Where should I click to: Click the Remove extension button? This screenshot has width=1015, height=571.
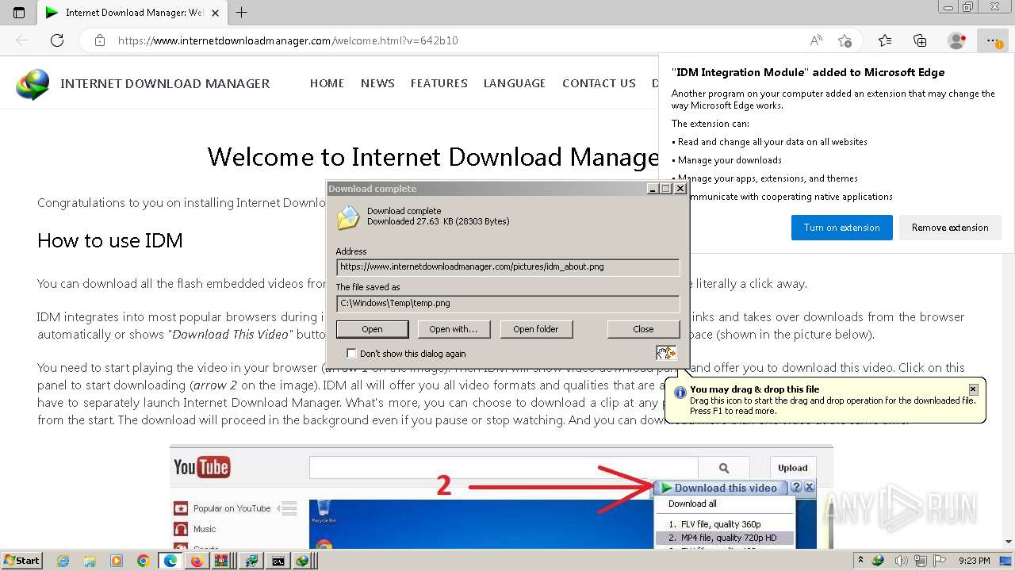point(950,228)
